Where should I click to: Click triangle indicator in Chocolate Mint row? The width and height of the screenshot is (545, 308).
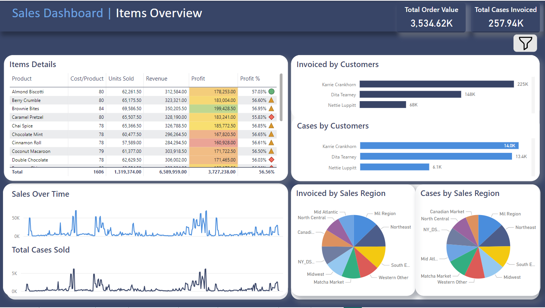[x=271, y=134]
